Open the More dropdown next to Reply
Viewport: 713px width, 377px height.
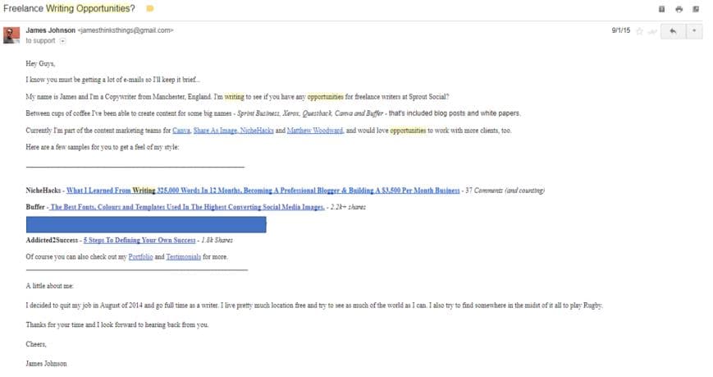(x=694, y=31)
